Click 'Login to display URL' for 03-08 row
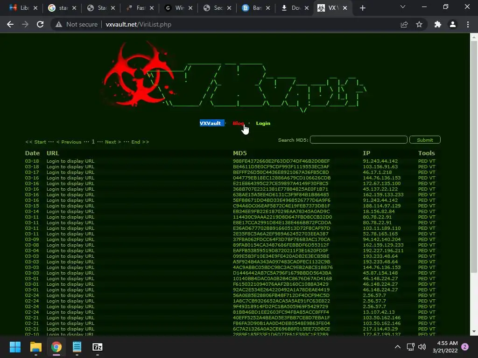This screenshot has height=358, width=478. (70, 245)
